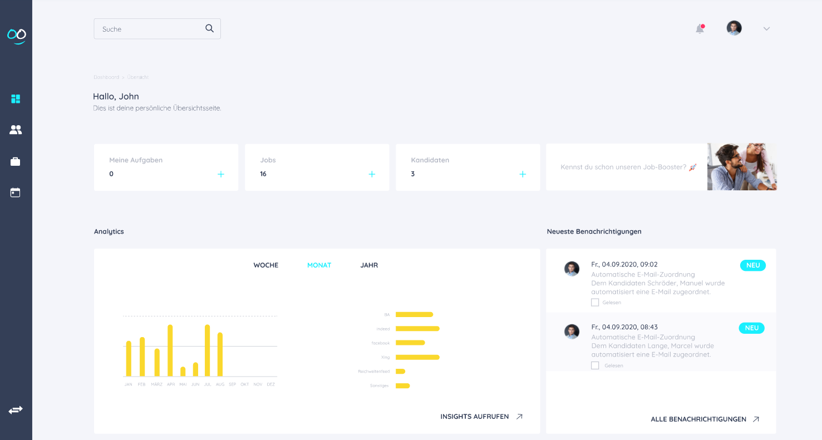
Task: Expand the profile dropdown chevron
Action: pos(766,28)
